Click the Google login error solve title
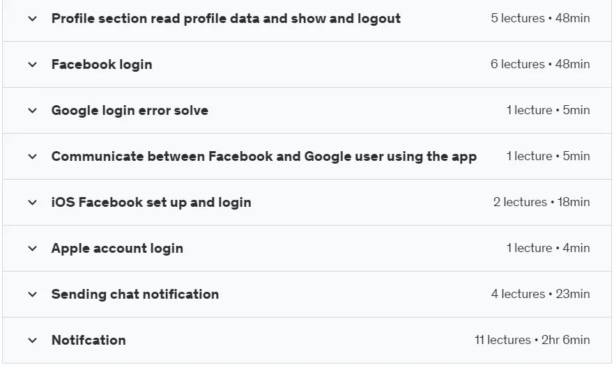The height and width of the screenshot is (367, 614). [130, 110]
